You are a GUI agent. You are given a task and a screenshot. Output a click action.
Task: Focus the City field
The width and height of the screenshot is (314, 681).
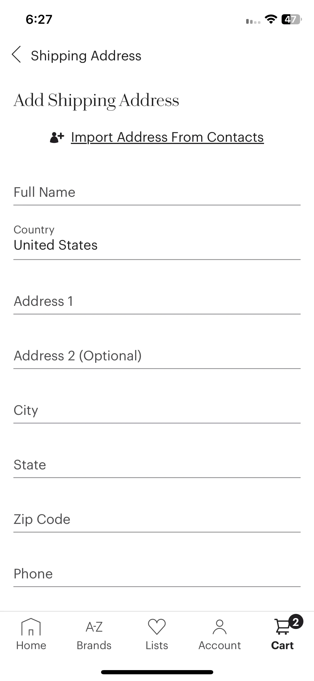pos(157,410)
